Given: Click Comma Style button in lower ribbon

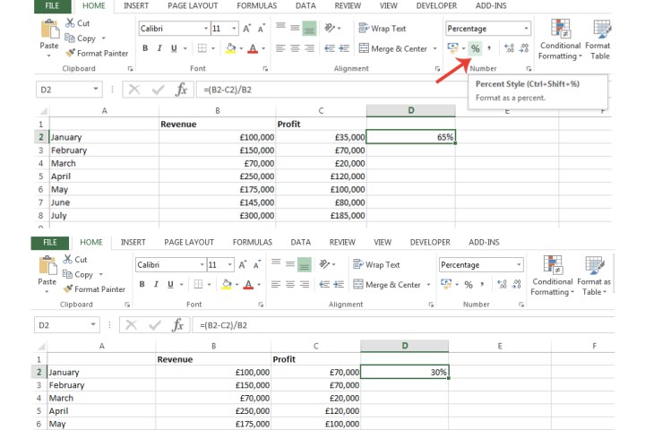Looking at the screenshot, I should (x=483, y=285).
